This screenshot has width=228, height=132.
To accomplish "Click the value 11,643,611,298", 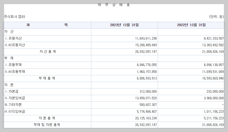I will click(x=146, y=38).
